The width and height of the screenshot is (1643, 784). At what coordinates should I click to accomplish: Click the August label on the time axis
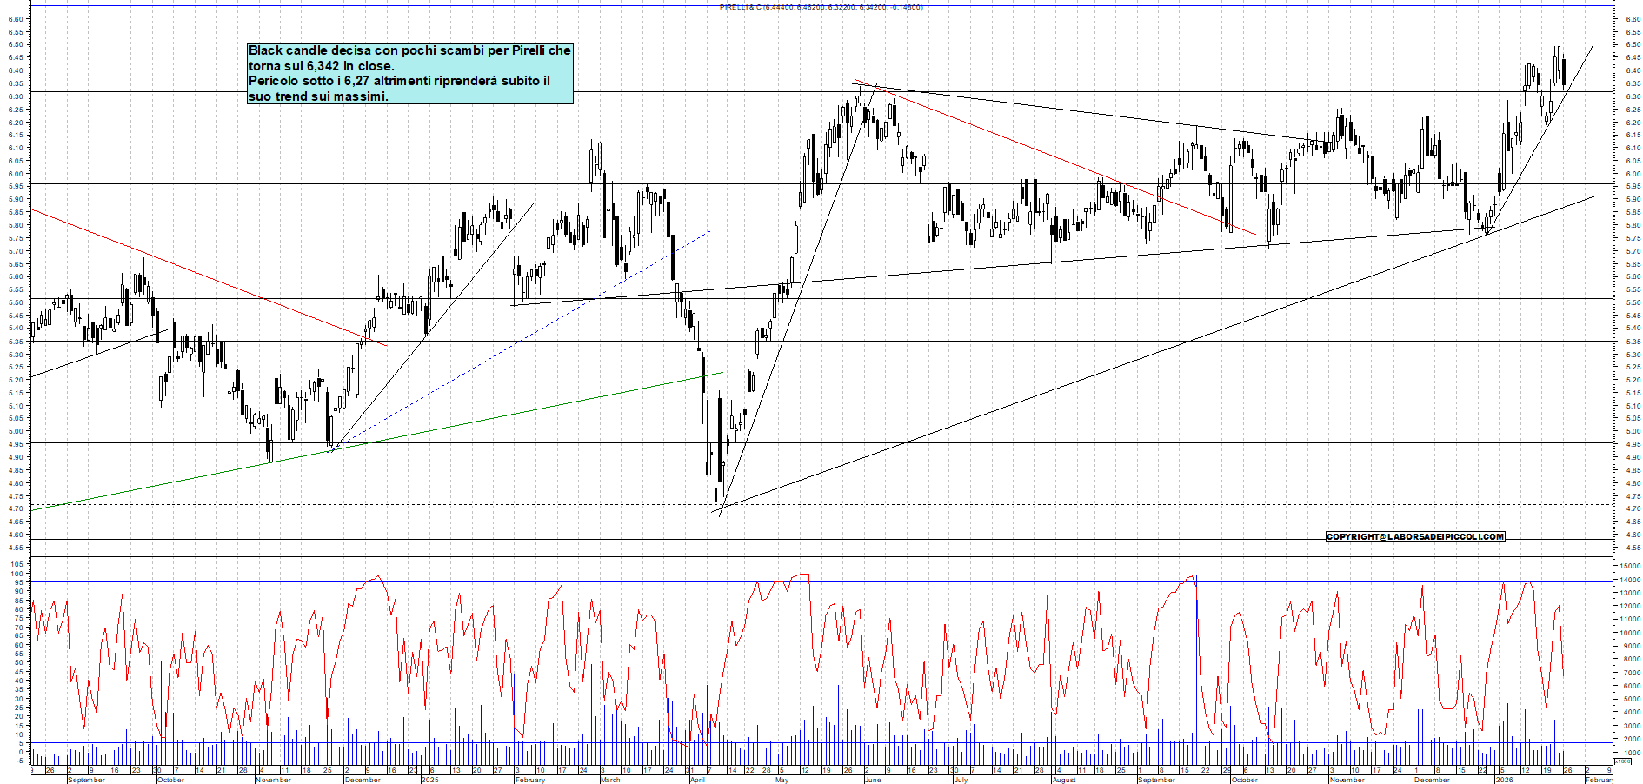tap(1064, 780)
